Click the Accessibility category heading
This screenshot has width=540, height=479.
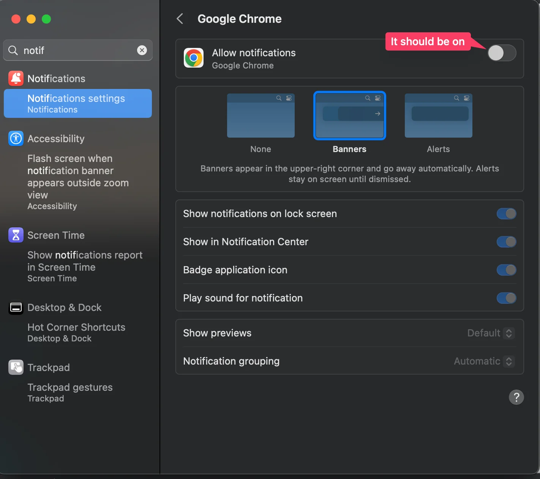pyautogui.click(x=56, y=139)
